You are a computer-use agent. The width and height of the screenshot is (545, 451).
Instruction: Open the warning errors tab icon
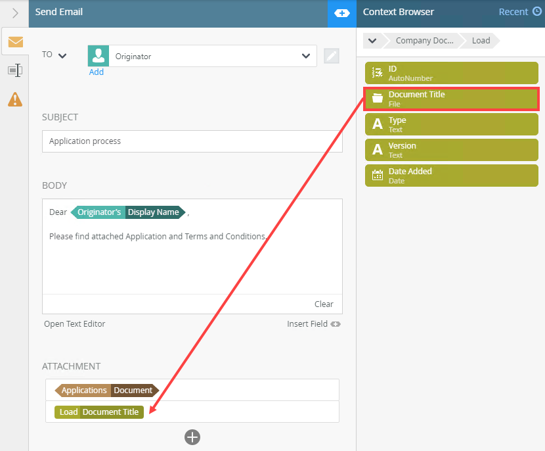(x=14, y=99)
